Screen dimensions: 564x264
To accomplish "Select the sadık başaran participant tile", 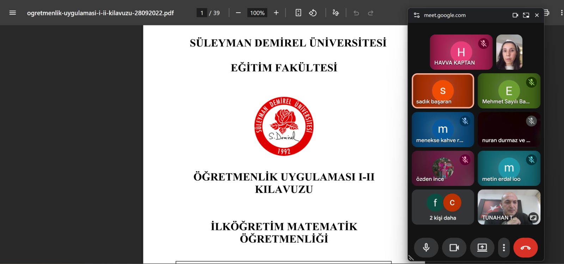I will click(x=443, y=91).
